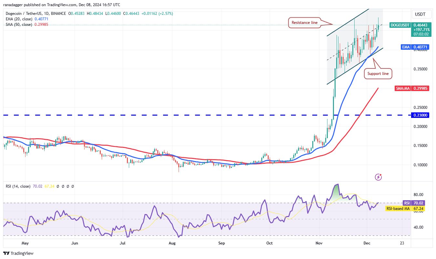Click the TradingView logo at bottom left
The image size is (436, 259).
18,254
